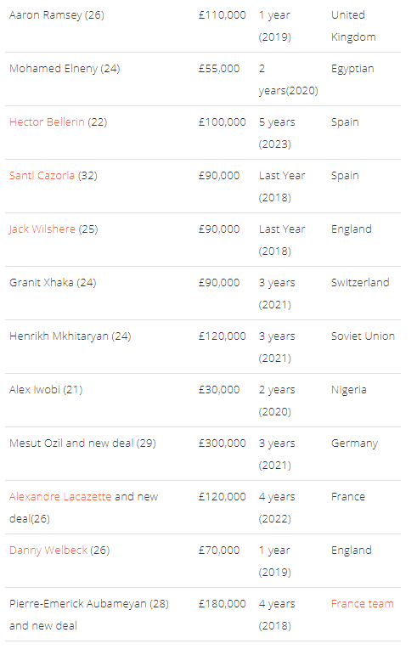The image size is (417, 655).
Task: Select the Soviet Union nationality cell
Action: pos(363,336)
